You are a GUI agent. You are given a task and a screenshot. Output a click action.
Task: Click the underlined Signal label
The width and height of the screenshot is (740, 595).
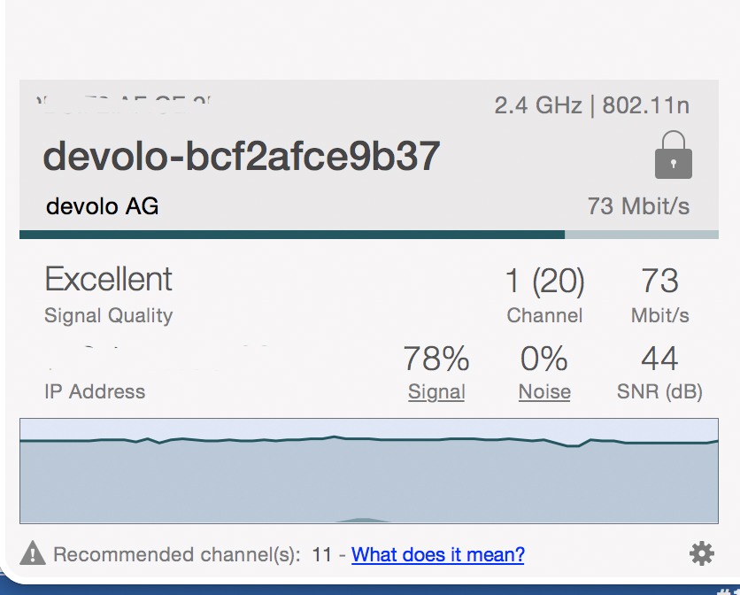click(436, 392)
